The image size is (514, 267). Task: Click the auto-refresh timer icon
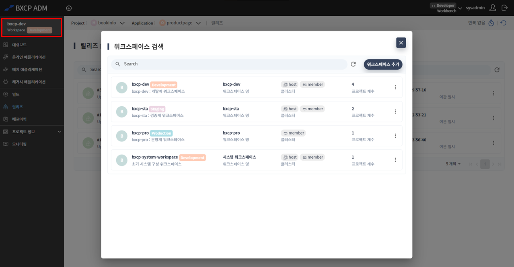coord(491,23)
